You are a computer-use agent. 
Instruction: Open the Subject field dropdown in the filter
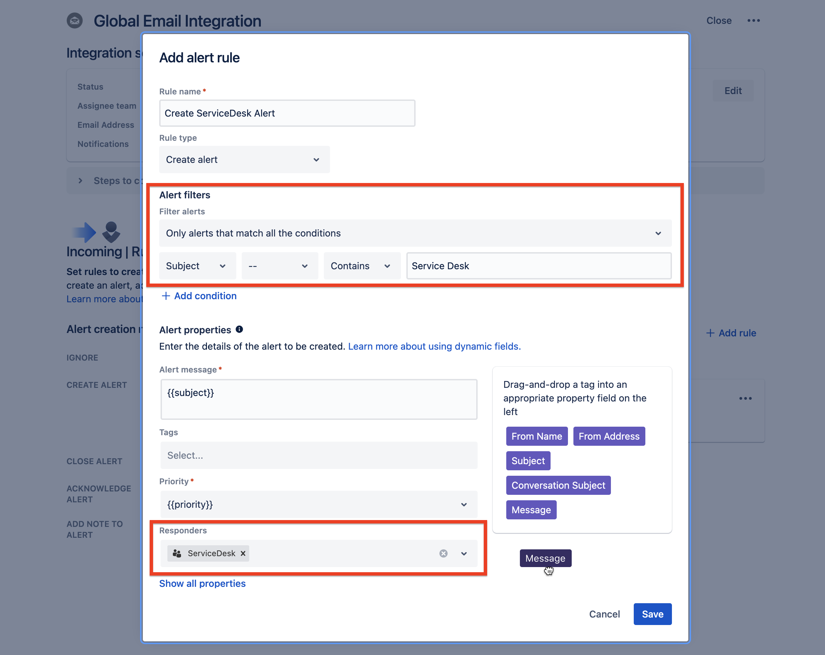click(x=197, y=266)
